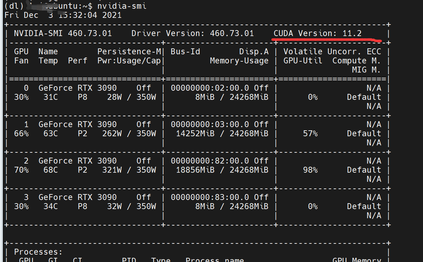Click the "Temp" column header

tap(48, 61)
